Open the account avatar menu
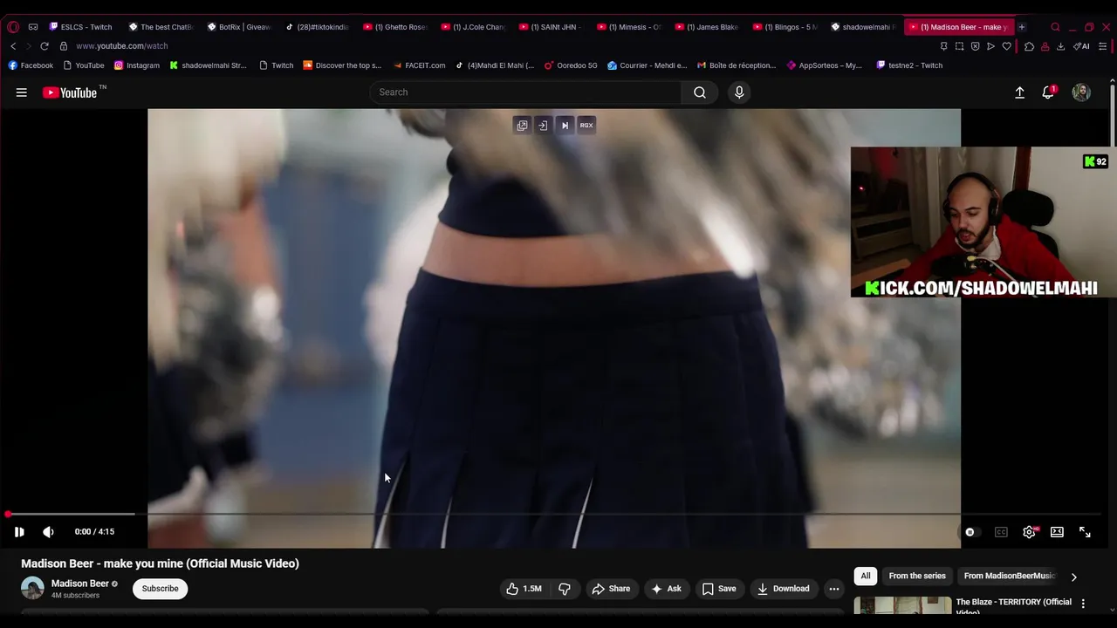1117x628 pixels. tap(1081, 92)
